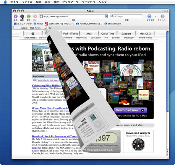This screenshot has width=175, height=165.
Task: Open the Shiira Project bookmark
Action: (113, 24)
